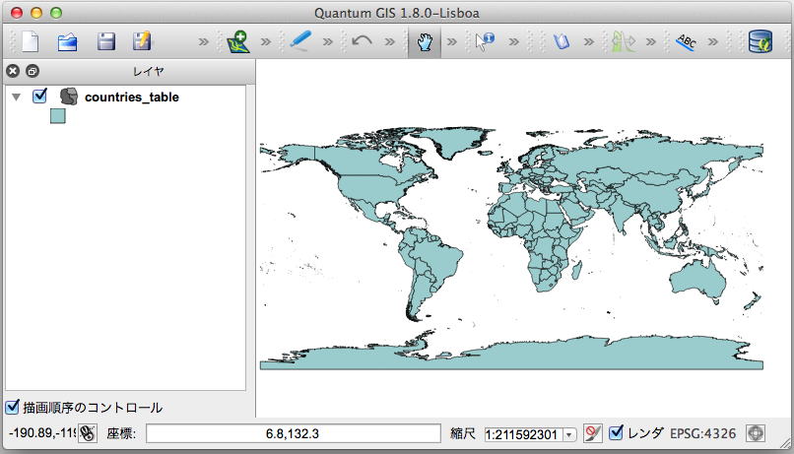Expand the overflow chevron after the pan tool
Screen dimensions: 794x454
tap(451, 42)
